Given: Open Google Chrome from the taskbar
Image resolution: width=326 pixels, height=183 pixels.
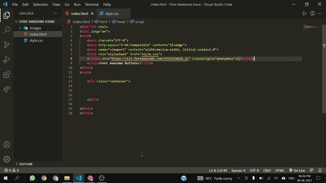Looking at the screenshot, I should 44,178.
